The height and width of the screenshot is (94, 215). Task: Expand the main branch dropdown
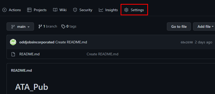20,26
